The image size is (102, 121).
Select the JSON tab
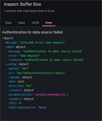[x=35, y=23]
